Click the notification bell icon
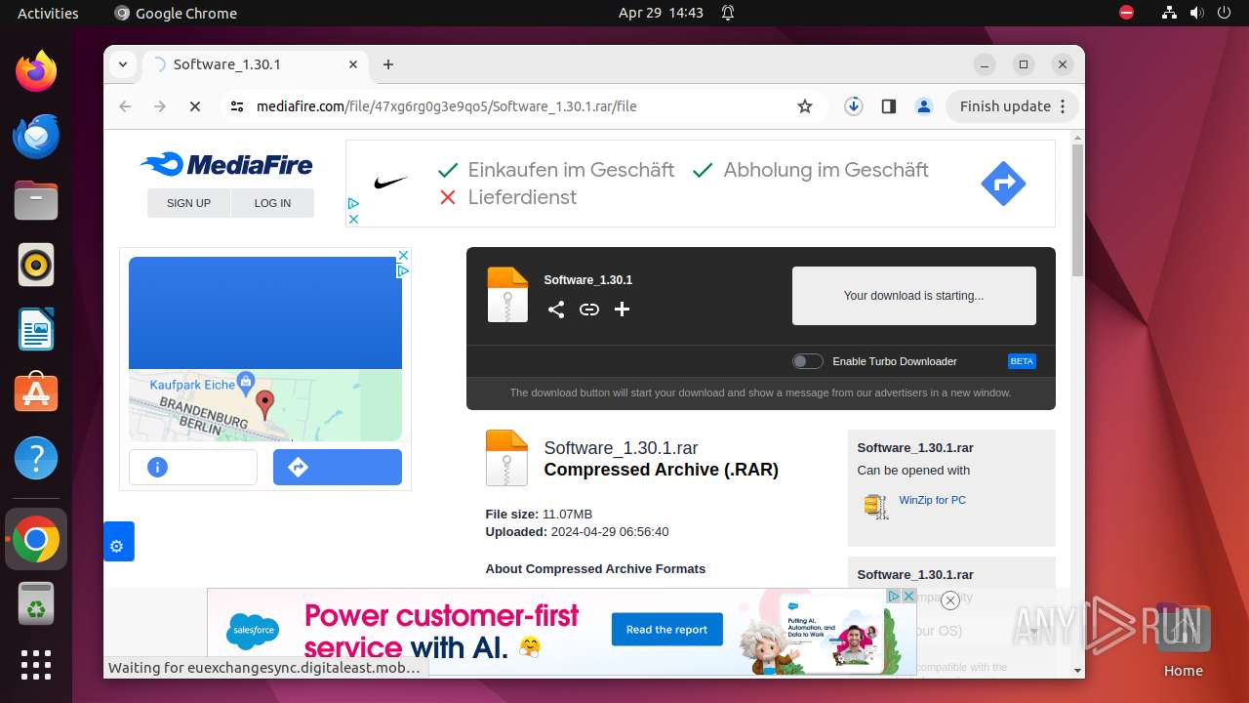The image size is (1249, 703). pos(728,13)
